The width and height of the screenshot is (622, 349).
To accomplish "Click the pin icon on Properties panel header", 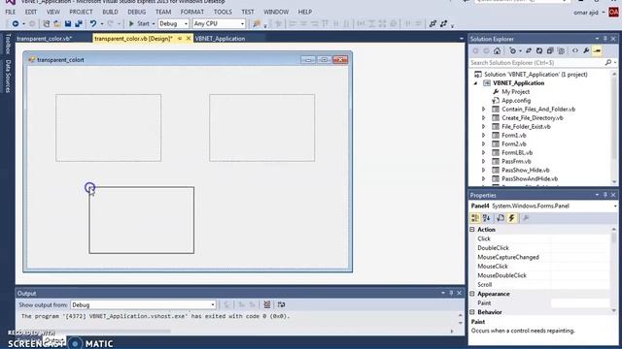I will 605,195.
